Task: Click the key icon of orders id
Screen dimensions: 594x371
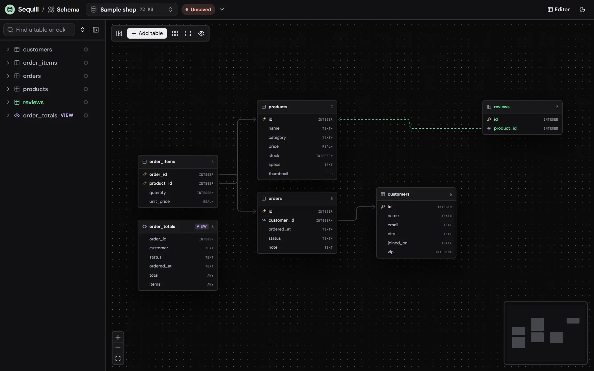Action: coord(264,211)
